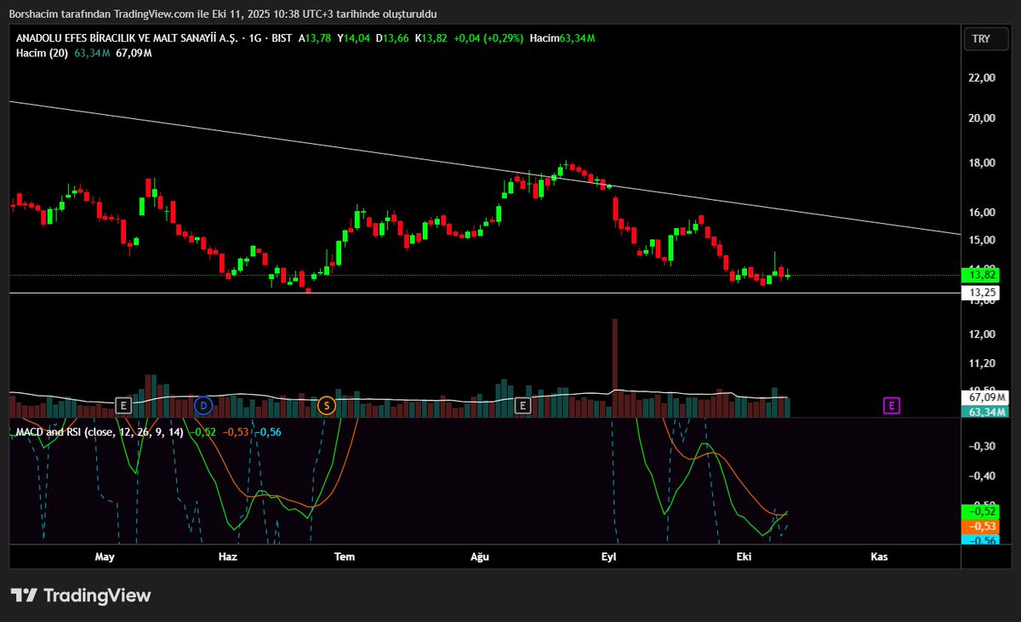Viewport: 1021px width, 622px height.
Task: Click the gray earnings E marker after May
Action: 123,405
